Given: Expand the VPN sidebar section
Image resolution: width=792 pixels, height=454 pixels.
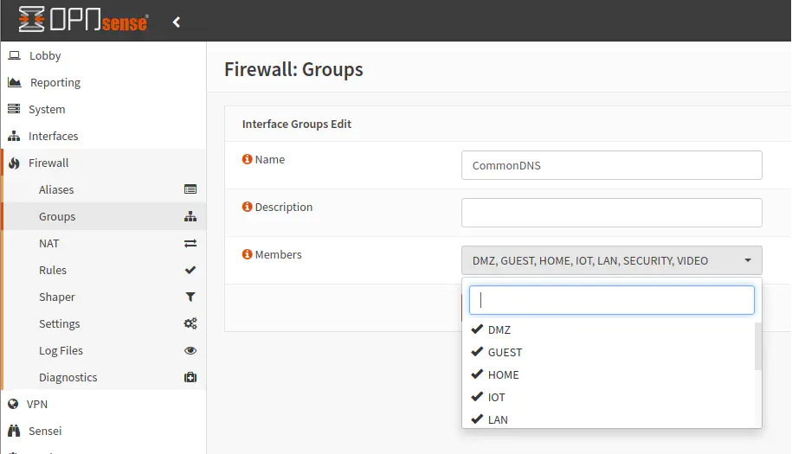Looking at the screenshot, I should [x=37, y=404].
